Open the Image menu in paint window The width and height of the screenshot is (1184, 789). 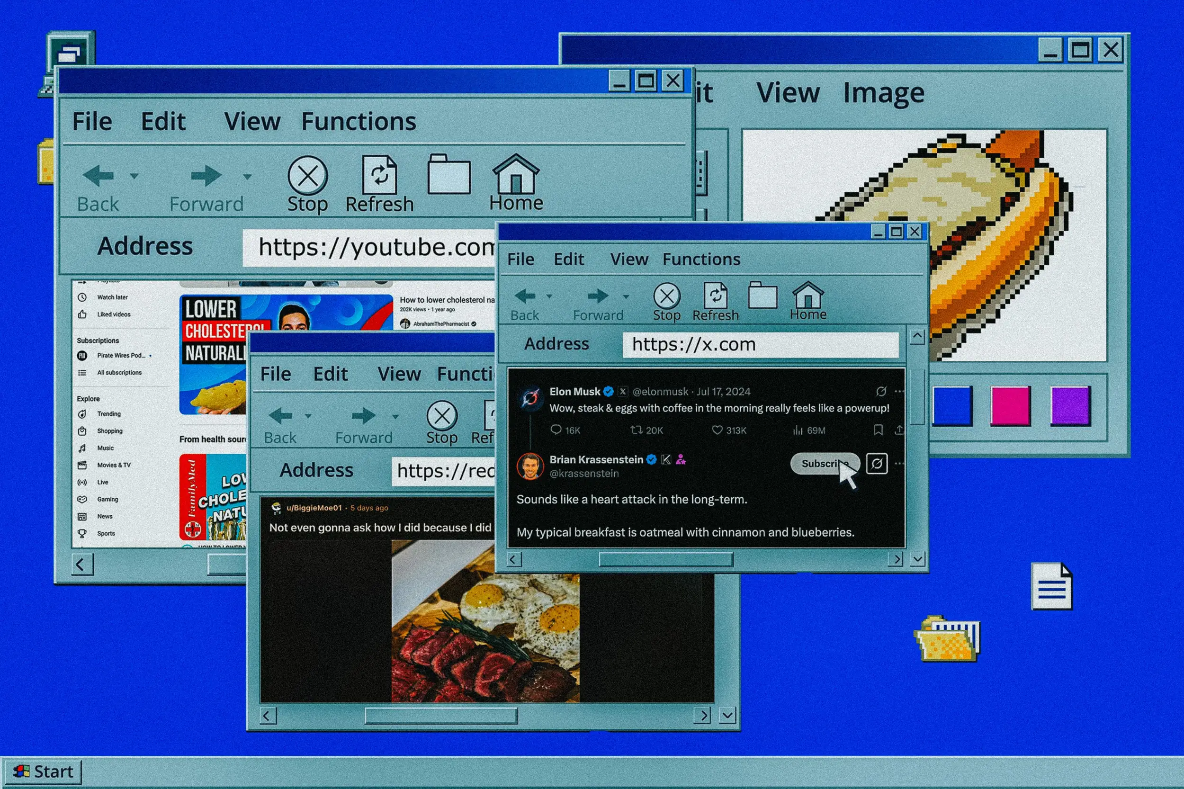click(x=883, y=93)
